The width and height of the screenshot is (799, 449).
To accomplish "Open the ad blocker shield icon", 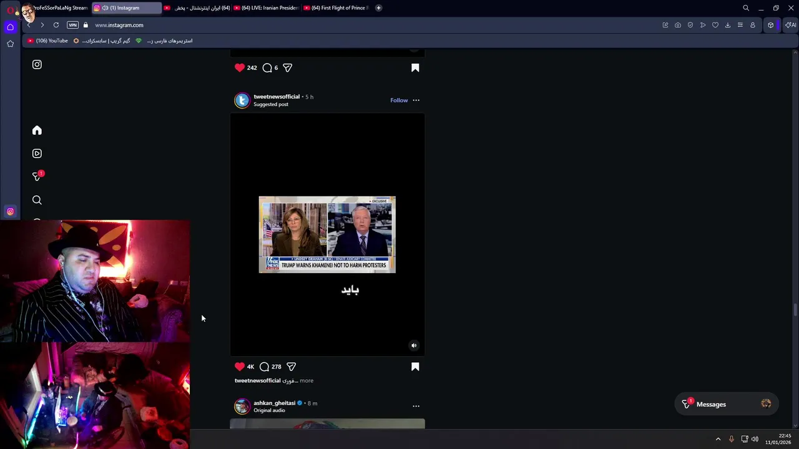I will tap(690, 25).
